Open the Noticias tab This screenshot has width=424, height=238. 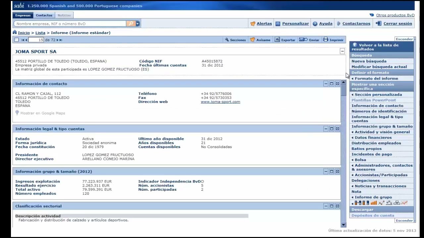64,15
